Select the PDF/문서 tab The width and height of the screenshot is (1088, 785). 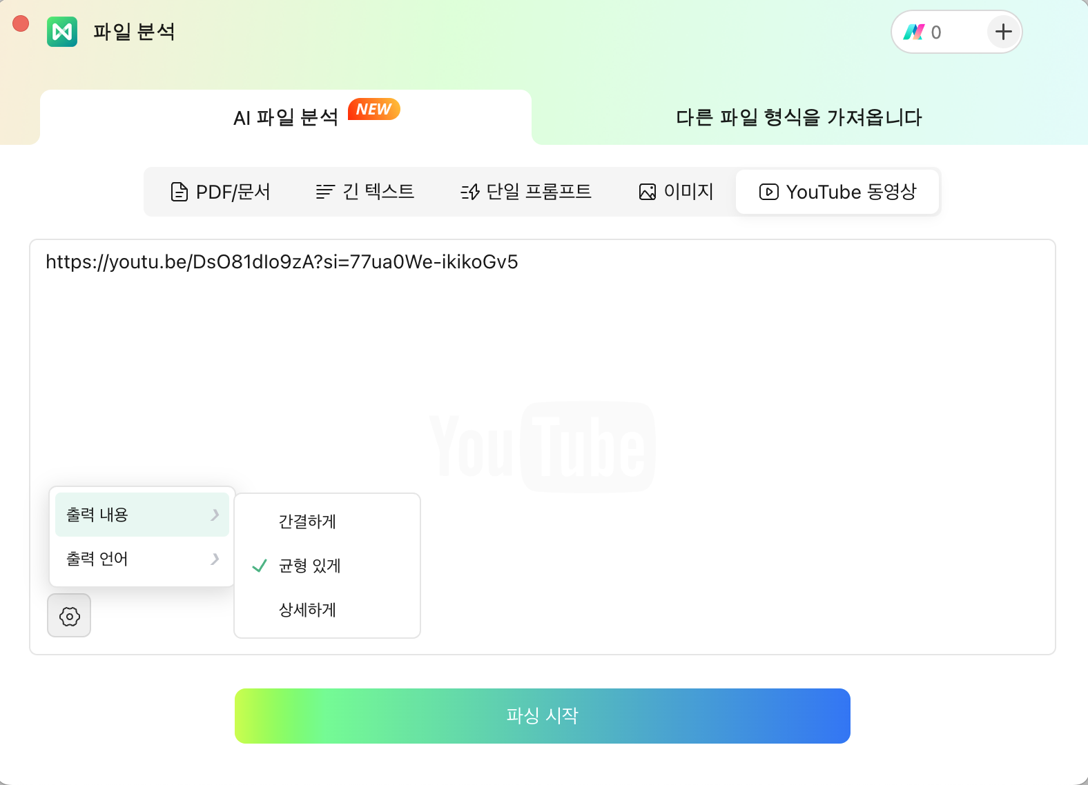[220, 192]
